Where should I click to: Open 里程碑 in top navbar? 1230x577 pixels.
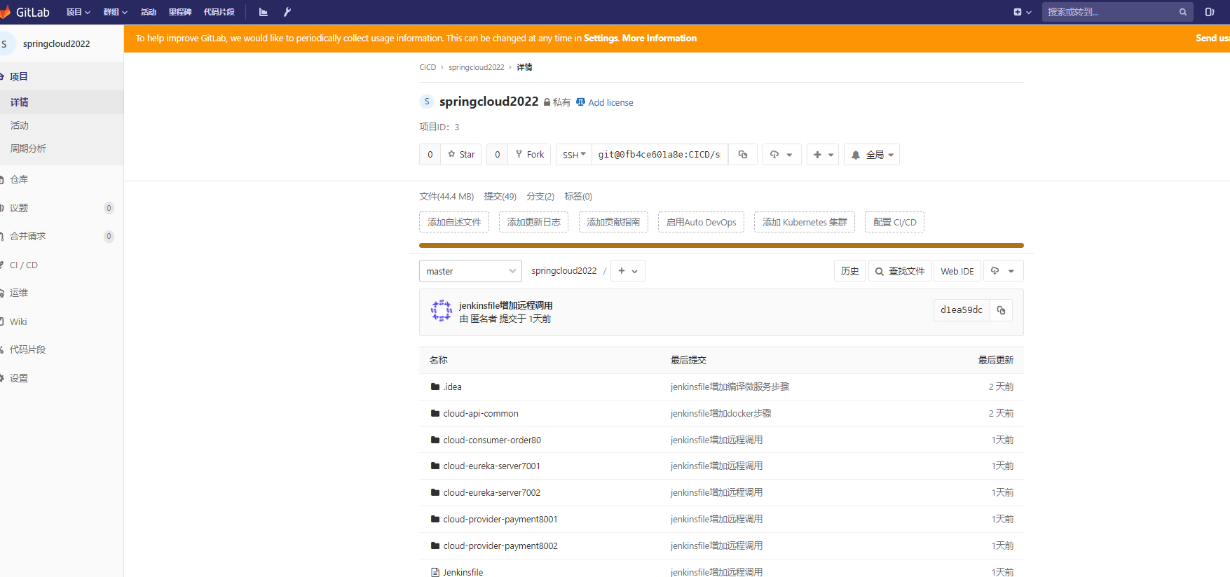coord(180,12)
